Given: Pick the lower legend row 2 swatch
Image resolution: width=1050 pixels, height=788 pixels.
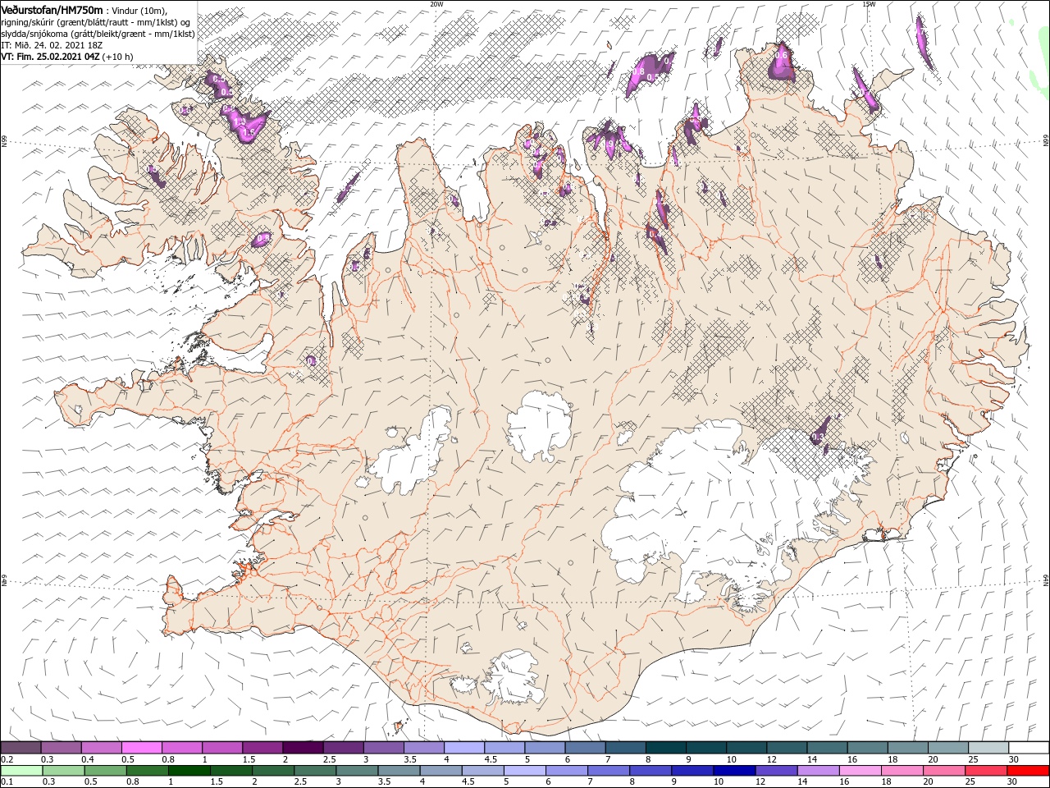Looking at the screenshot, I should [x=273, y=771].
